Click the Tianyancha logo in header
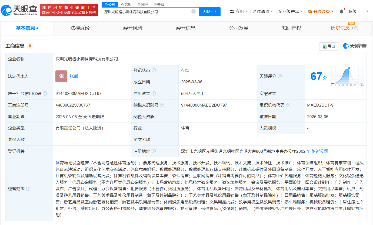Image resolution: width=373 pixels, height=225 pixels. pos(19,10)
